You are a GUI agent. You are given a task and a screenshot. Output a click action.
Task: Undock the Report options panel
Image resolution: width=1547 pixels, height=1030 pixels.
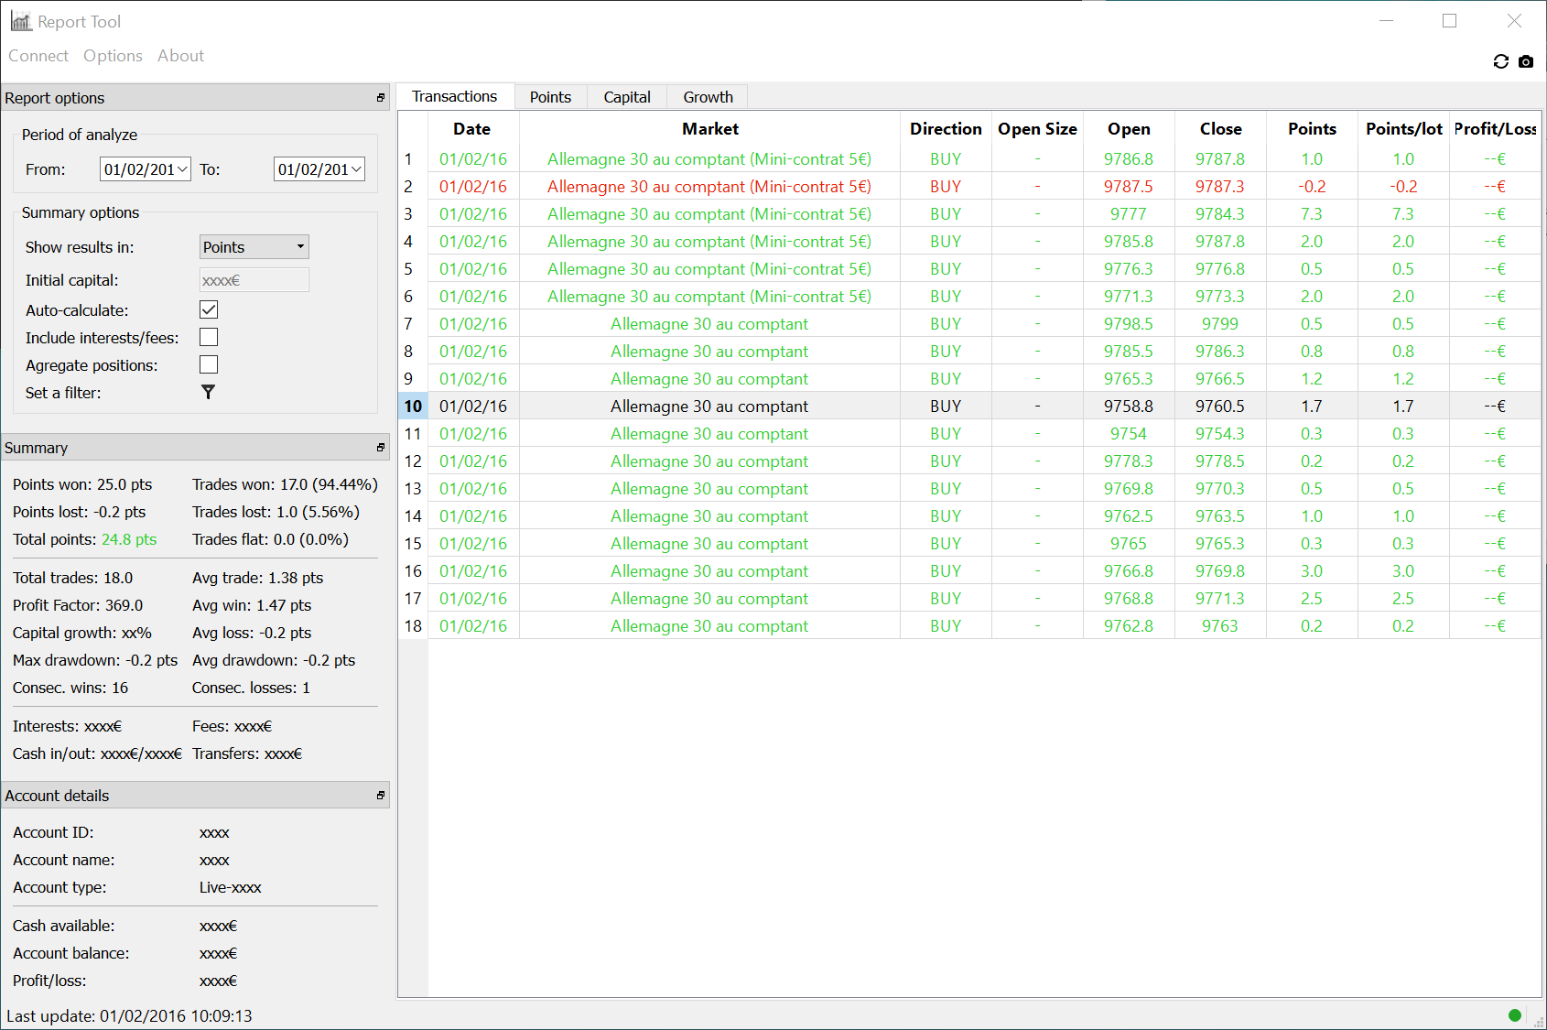click(x=381, y=98)
